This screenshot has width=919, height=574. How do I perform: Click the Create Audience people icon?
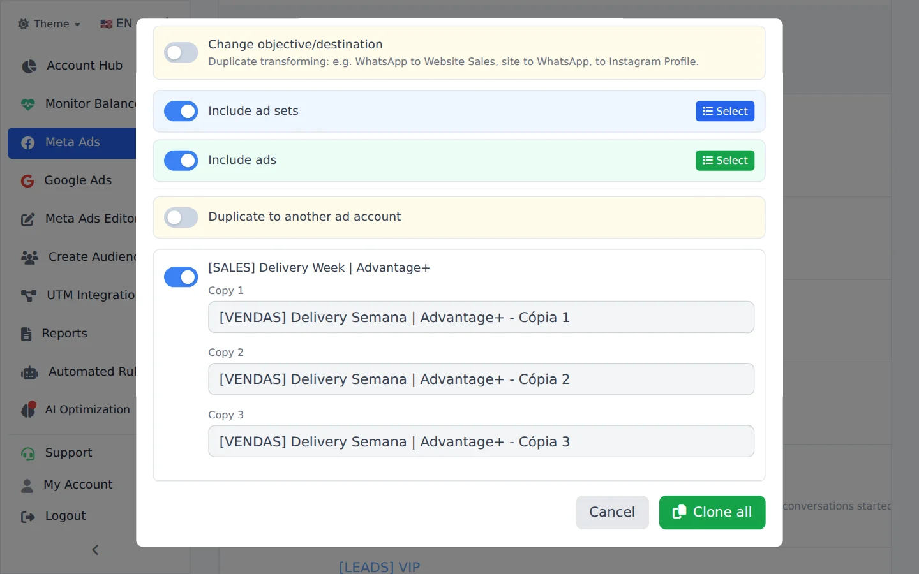(29, 257)
